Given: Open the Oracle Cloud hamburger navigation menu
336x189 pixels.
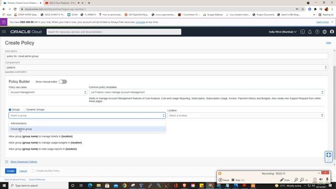Looking at the screenshot, I should point(4,31).
